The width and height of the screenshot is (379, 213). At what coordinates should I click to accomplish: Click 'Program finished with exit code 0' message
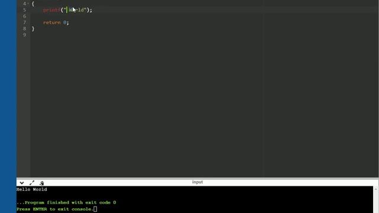pyautogui.click(x=66, y=202)
